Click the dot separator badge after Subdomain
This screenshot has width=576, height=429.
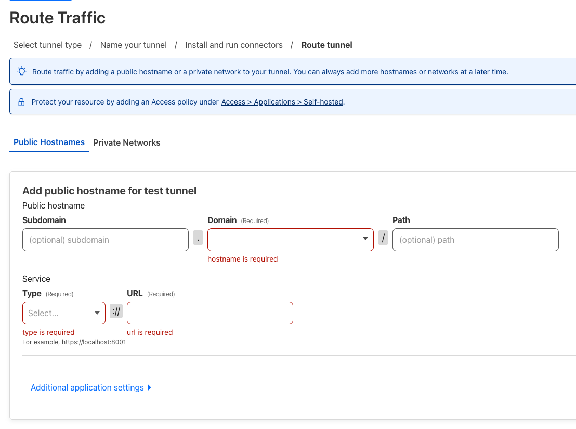point(198,238)
